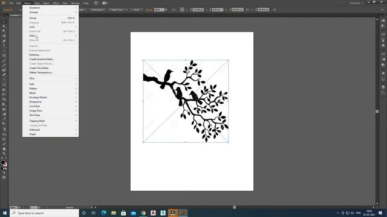387x217 pixels.
Task: Choose Create Gradient Mesh
Action: tap(51, 59)
